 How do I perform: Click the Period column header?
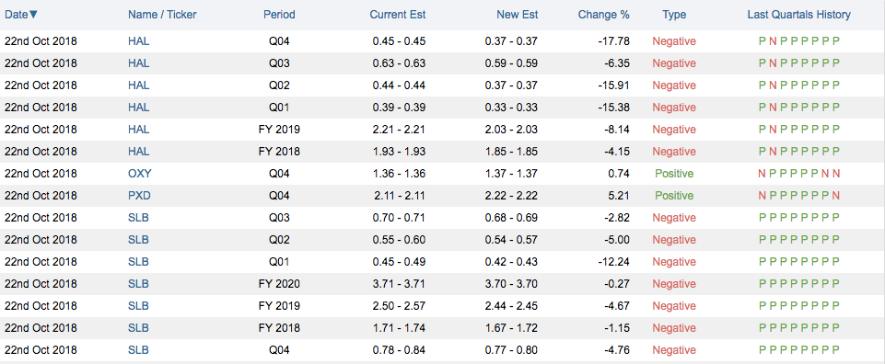[x=279, y=15]
